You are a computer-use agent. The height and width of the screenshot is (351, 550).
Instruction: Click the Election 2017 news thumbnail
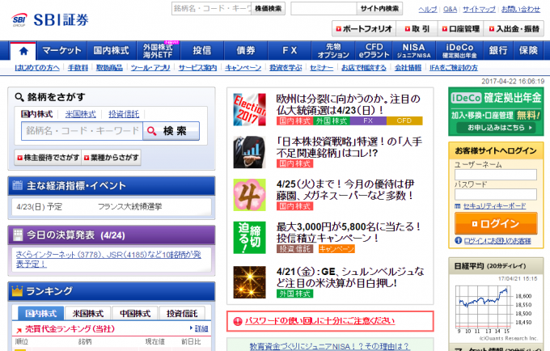point(249,109)
